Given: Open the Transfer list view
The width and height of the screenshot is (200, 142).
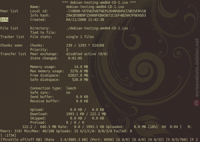Looking at the screenshot, I should (13, 54).
